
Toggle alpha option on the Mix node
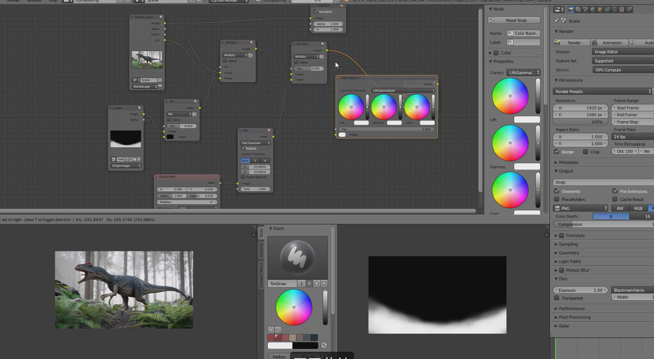pos(194,114)
